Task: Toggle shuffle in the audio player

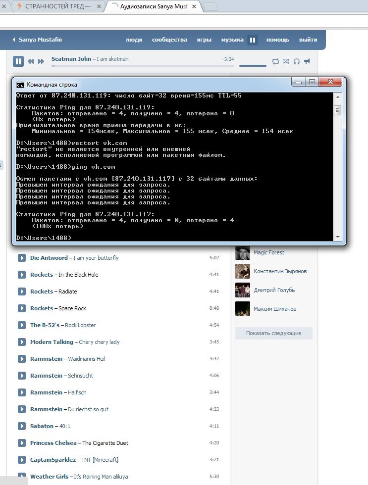Action: (x=286, y=61)
